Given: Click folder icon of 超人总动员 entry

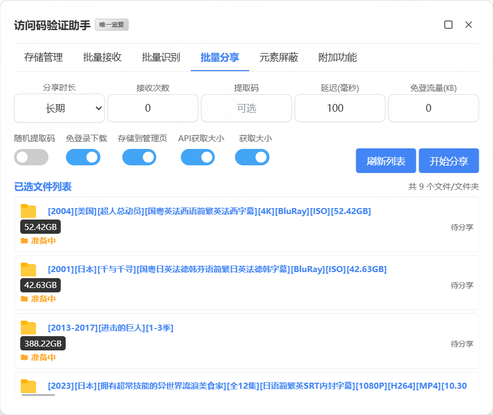Looking at the screenshot, I should pos(28,211).
